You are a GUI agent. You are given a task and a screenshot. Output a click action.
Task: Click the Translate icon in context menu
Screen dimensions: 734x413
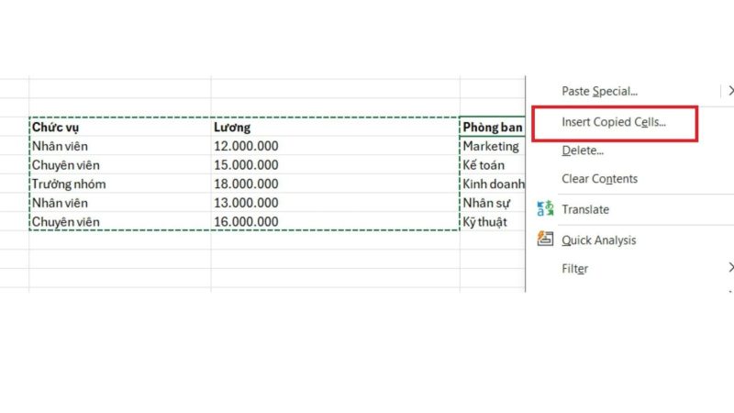[545, 208]
